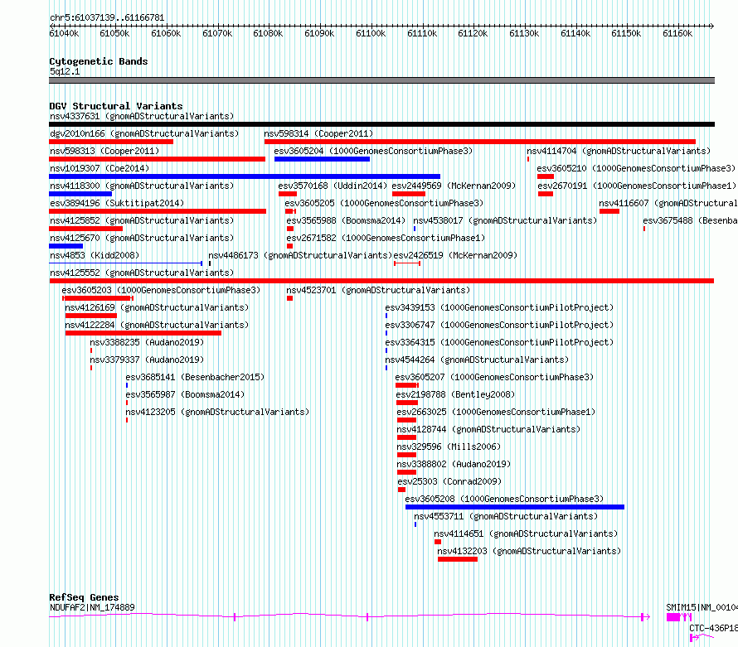Click the 61100k ruler position

371,33
